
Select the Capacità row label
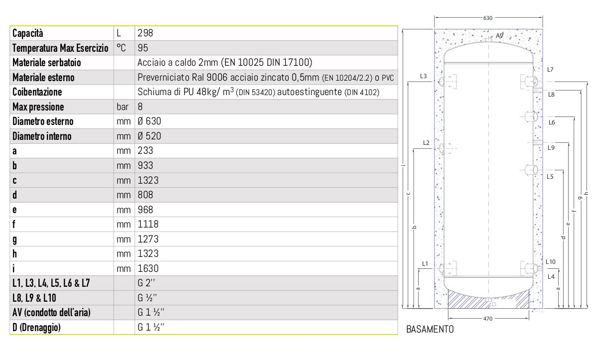(x=28, y=33)
